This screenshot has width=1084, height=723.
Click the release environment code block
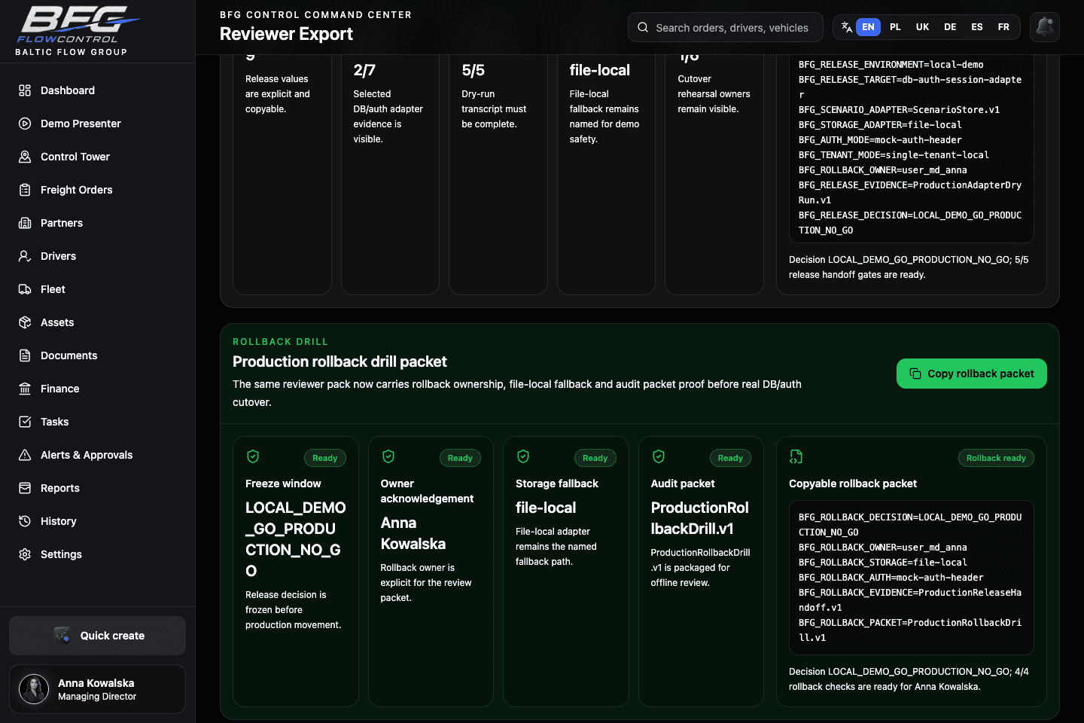coord(911,148)
